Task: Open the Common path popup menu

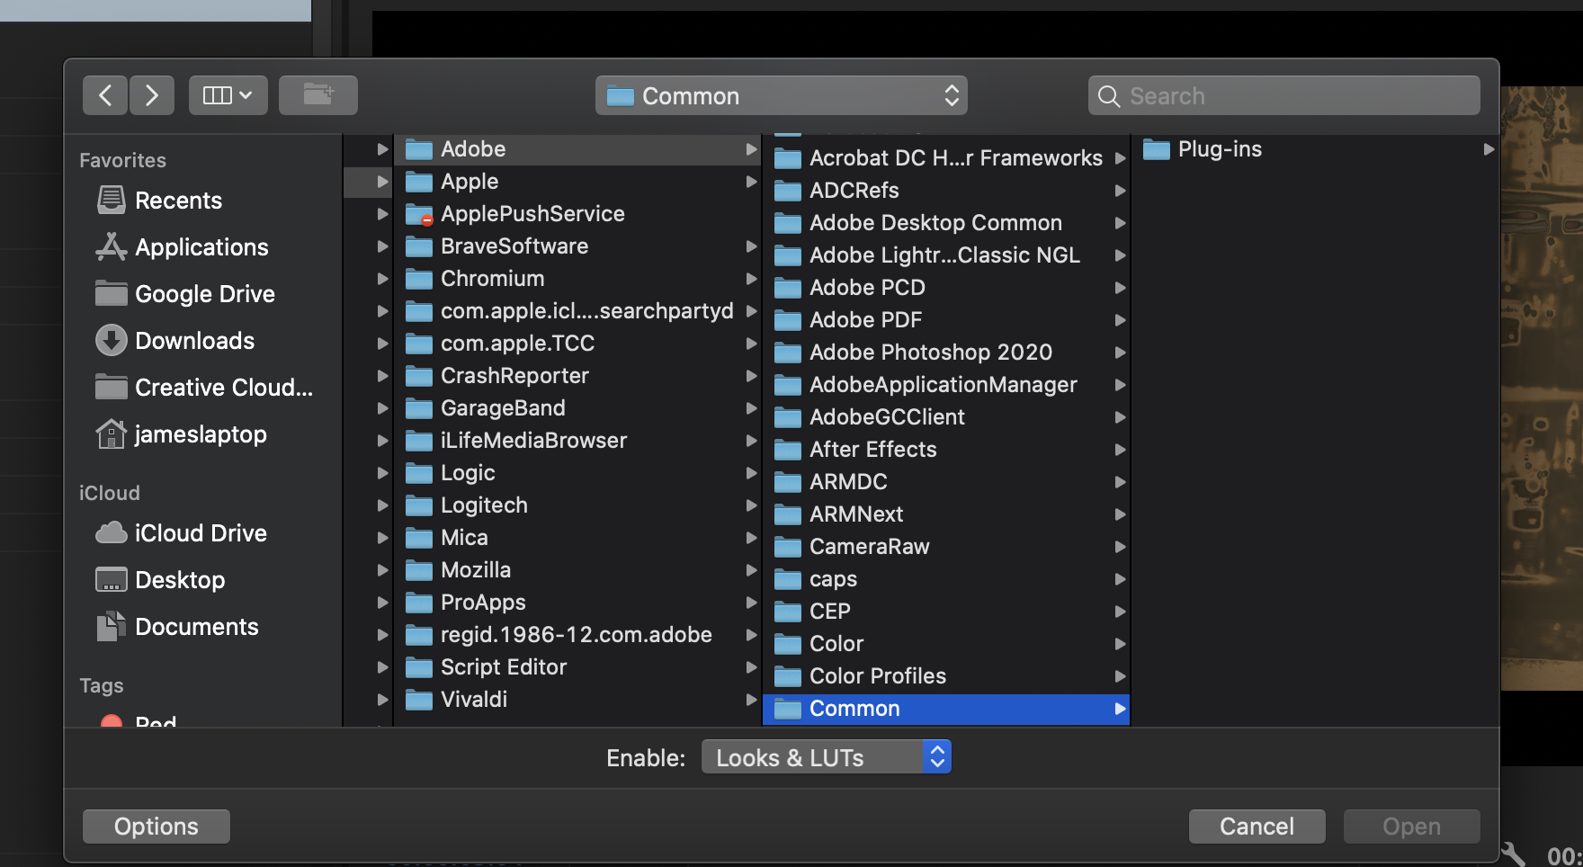Action: click(x=781, y=95)
